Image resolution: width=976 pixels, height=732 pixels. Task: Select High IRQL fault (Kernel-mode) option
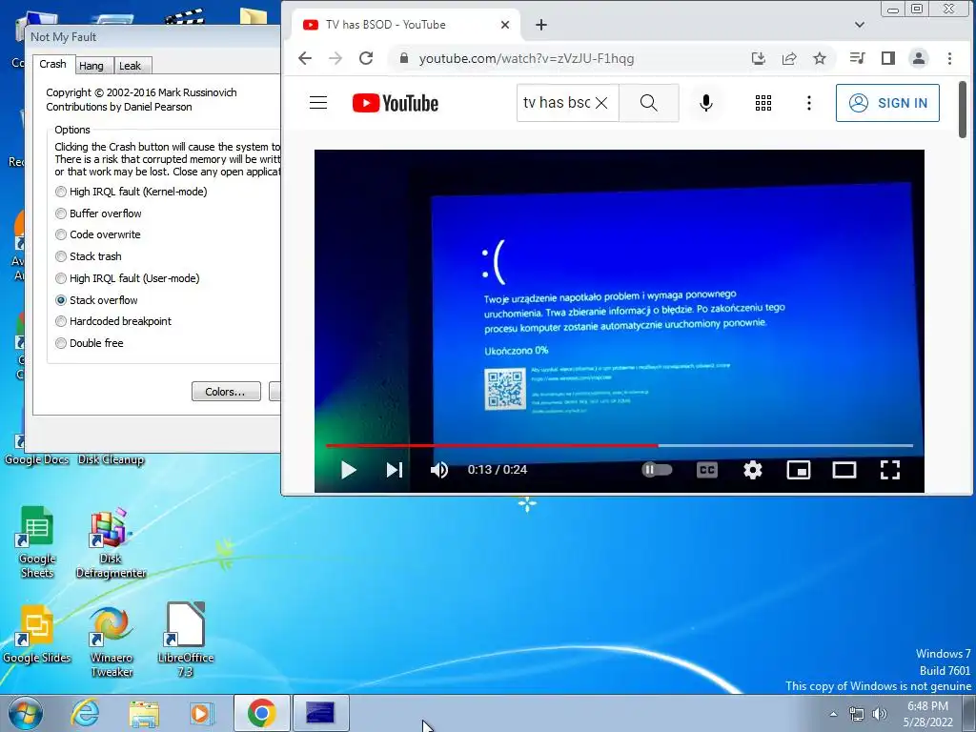coord(132,192)
